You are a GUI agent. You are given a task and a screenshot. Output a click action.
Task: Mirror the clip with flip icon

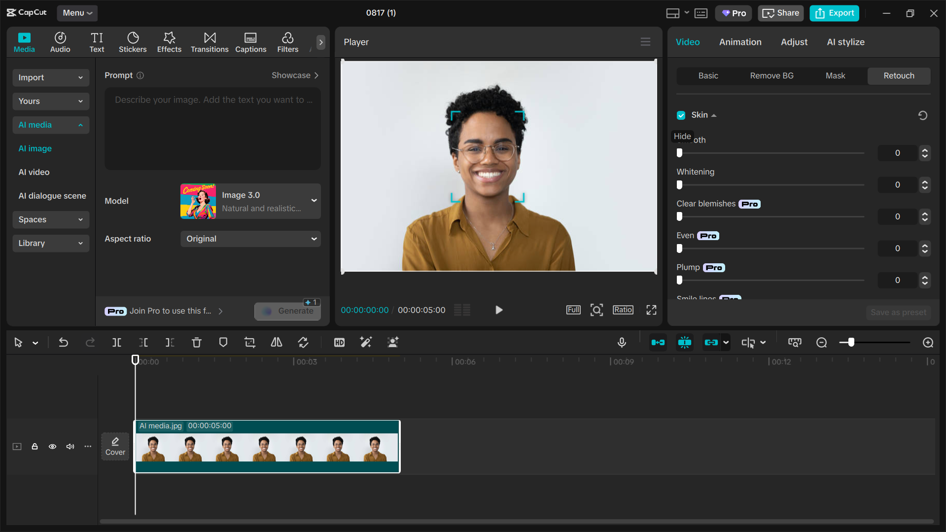(x=277, y=342)
